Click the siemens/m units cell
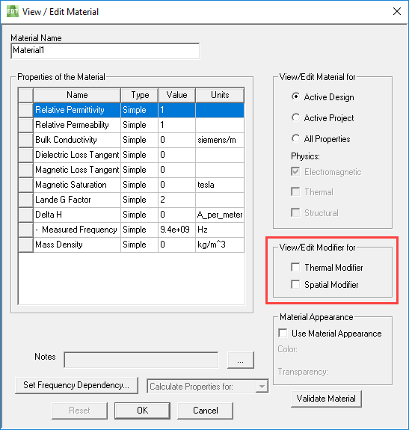This screenshot has width=409, height=430. coord(220,140)
